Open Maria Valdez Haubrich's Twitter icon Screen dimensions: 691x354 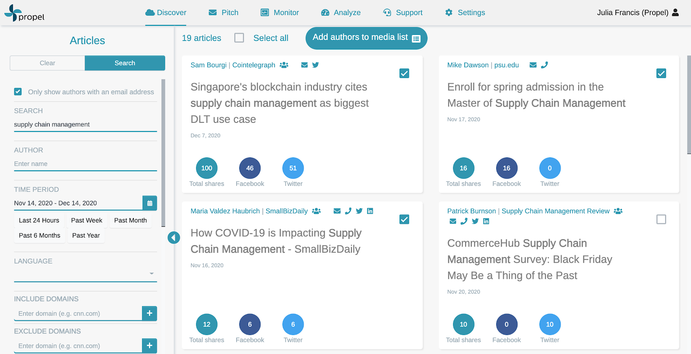tap(359, 211)
